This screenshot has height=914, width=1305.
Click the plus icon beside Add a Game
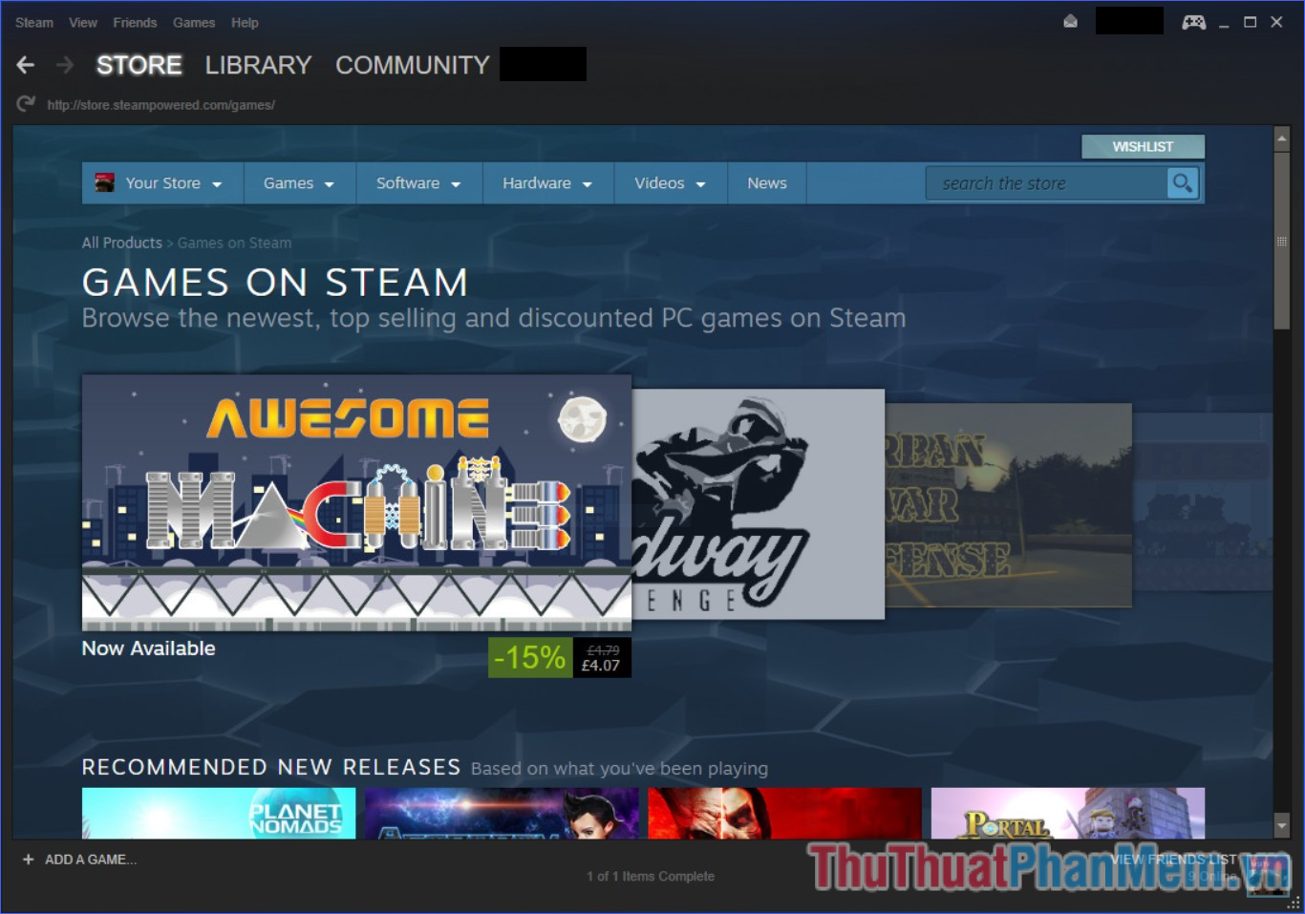(x=28, y=860)
